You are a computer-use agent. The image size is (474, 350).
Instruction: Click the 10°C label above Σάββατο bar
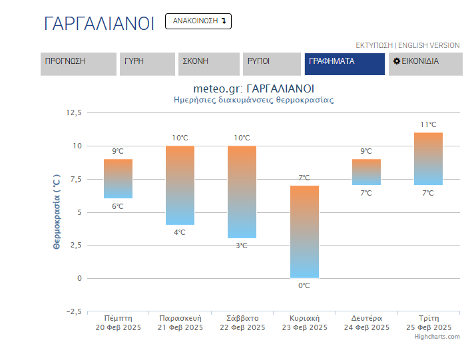click(242, 138)
